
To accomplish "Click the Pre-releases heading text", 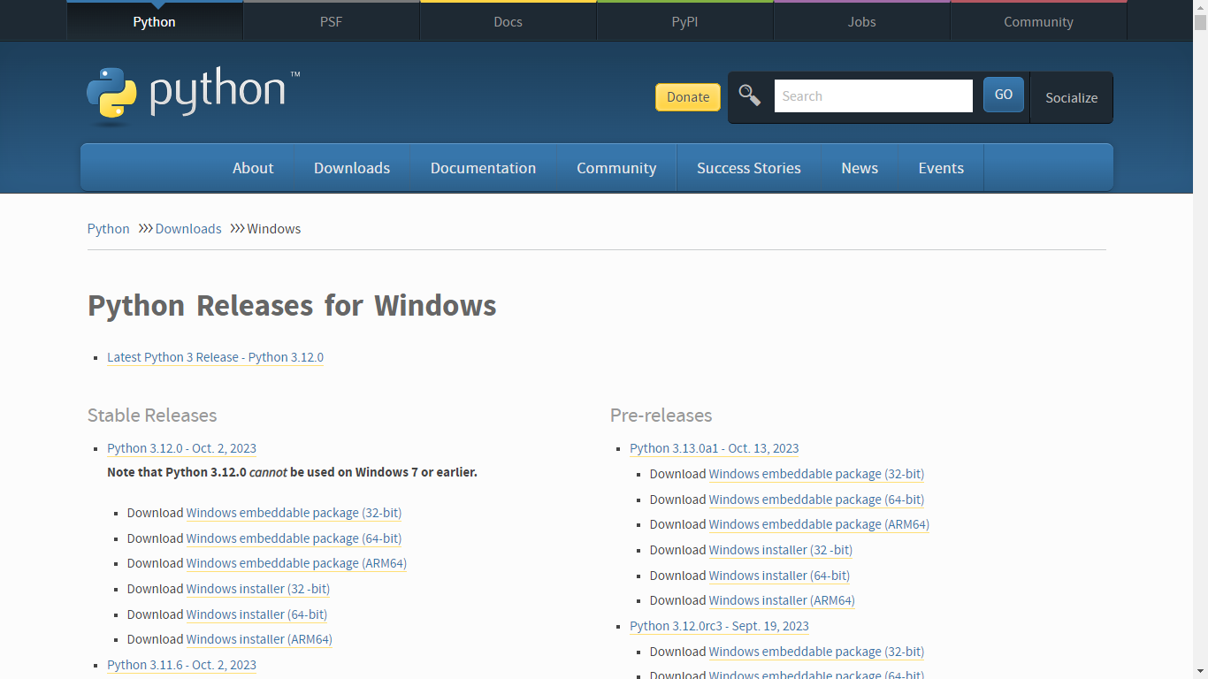I will pyautogui.click(x=661, y=416).
